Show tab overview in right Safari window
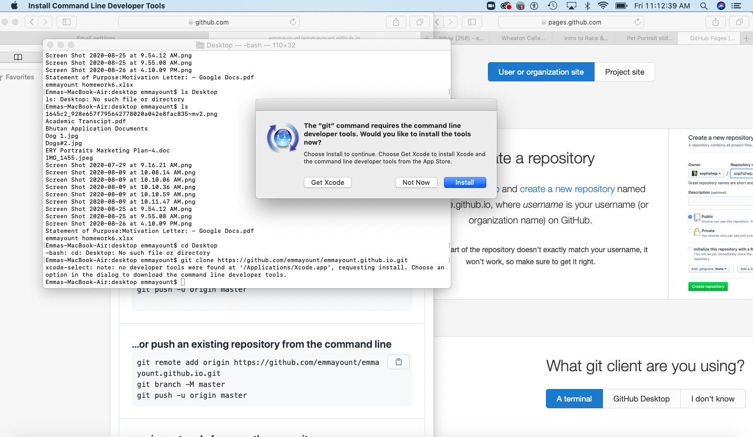 pyautogui.click(x=739, y=22)
